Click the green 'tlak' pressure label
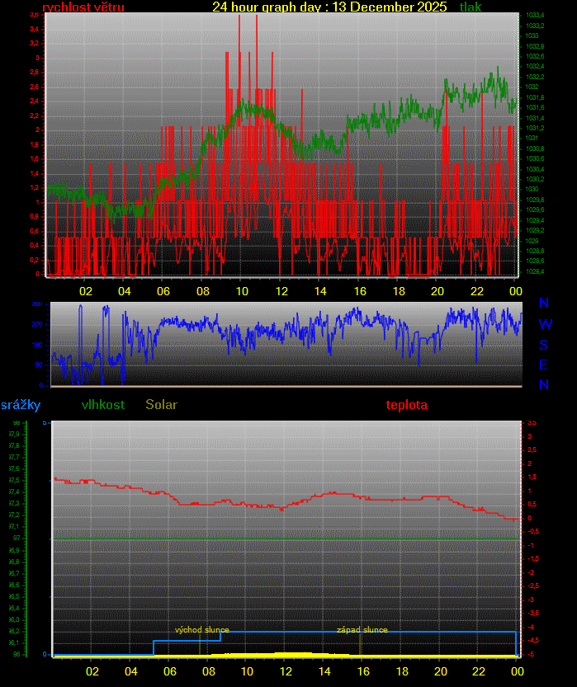 tap(471, 7)
